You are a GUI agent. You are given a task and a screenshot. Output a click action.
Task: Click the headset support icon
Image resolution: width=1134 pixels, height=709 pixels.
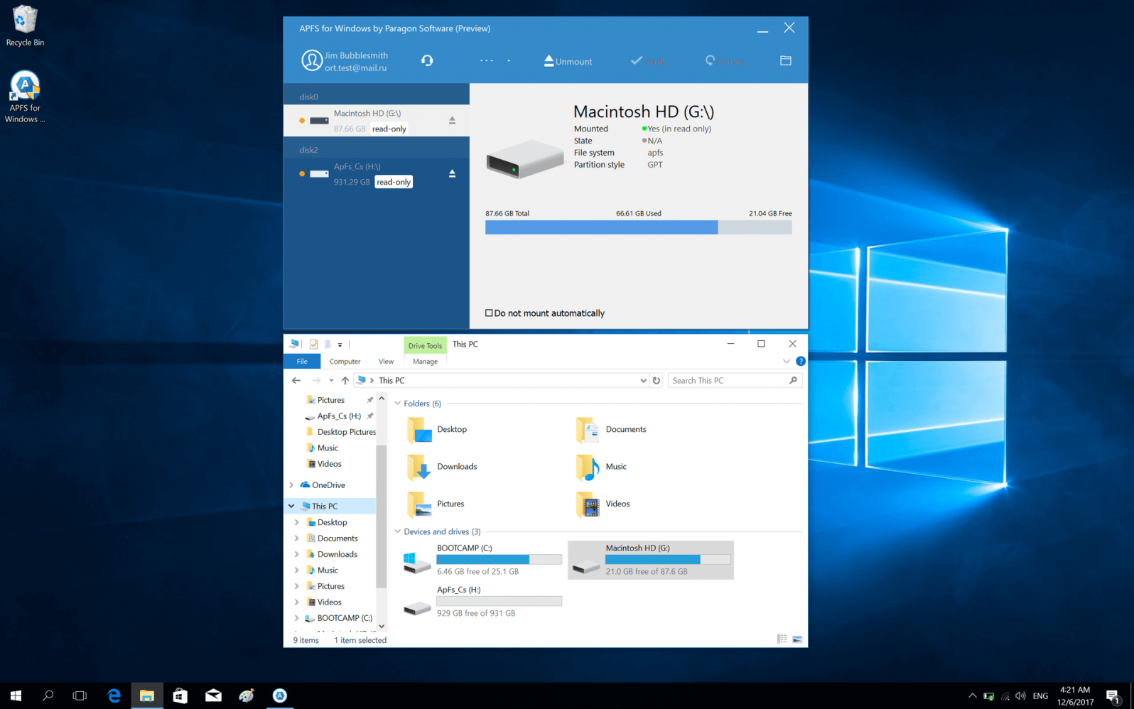(x=427, y=61)
